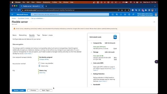Open macOS Spotlight search
Screen dimensions: 167x94
(x=134, y=2)
